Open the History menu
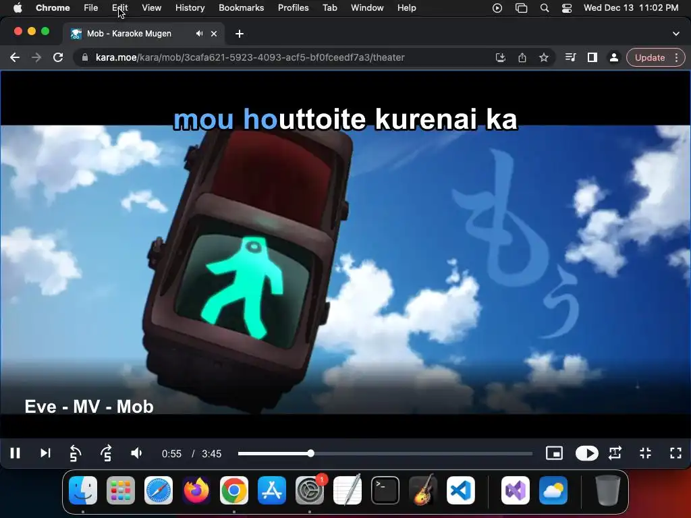 pos(190,8)
